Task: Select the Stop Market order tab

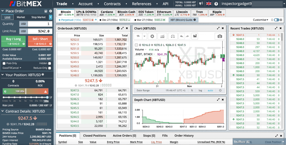Action: coord(39,17)
